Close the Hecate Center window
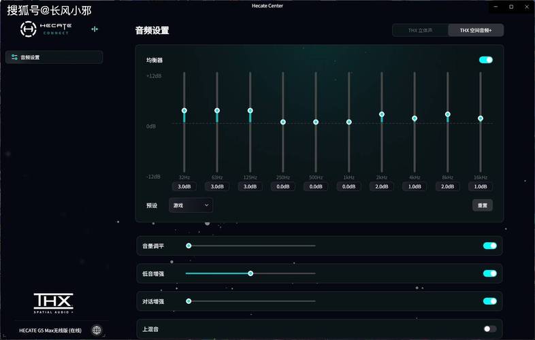535x340 pixels. pos(528,6)
